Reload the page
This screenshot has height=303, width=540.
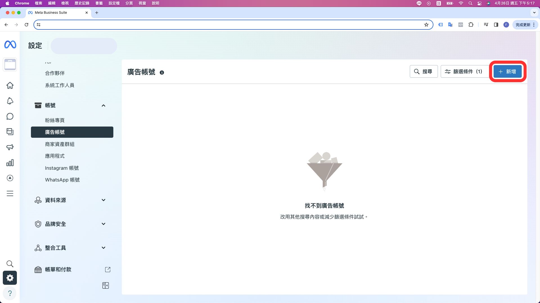click(26, 25)
